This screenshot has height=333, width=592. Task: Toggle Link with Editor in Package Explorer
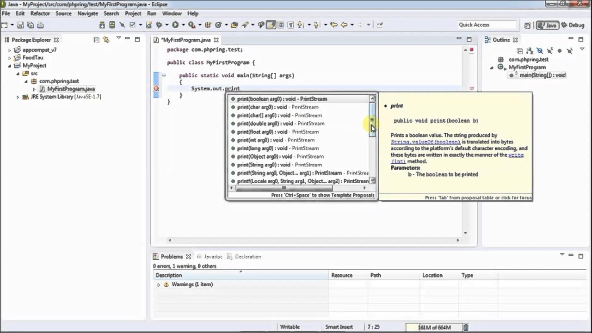point(106,40)
